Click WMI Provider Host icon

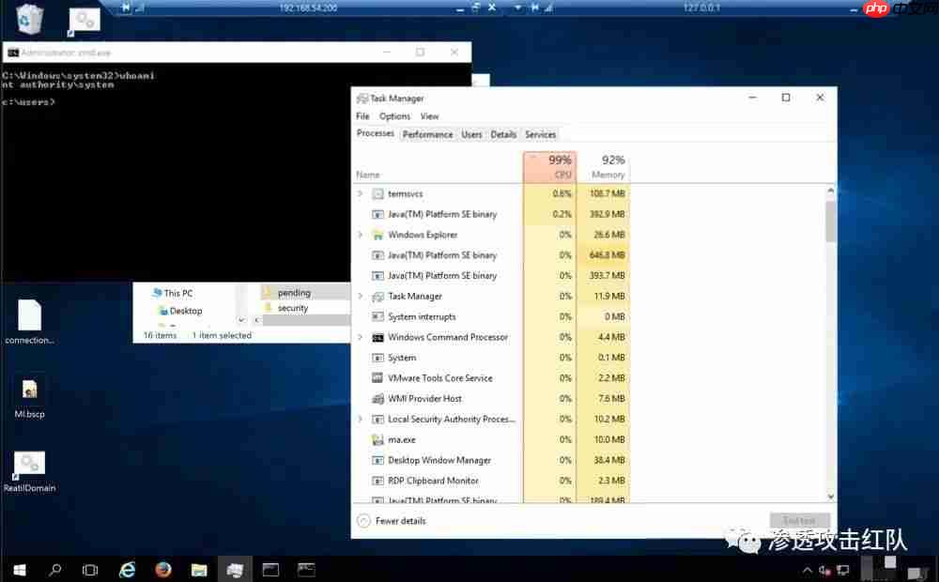pyautogui.click(x=377, y=399)
